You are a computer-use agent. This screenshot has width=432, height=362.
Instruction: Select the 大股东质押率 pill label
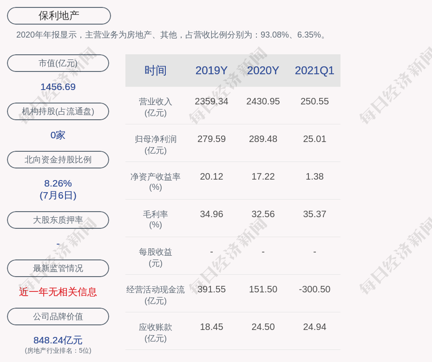(x=58, y=220)
